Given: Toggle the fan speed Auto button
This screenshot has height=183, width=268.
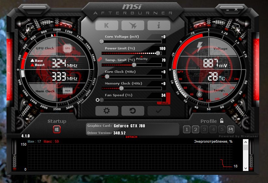Looking at the screenshot, I should [164, 103].
